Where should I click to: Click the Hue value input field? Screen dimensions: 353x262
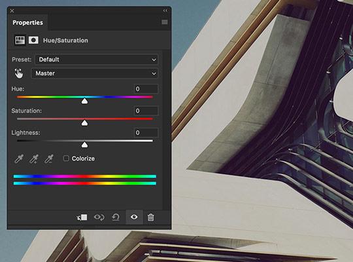[x=146, y=89]
